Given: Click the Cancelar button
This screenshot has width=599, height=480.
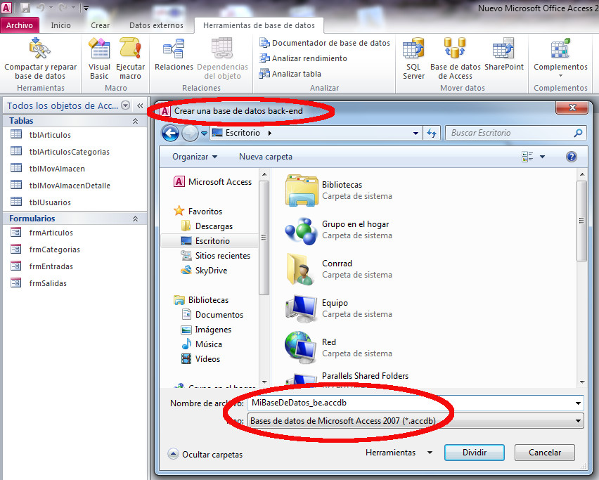Looking at the screenshot, I should coord(545,453).
